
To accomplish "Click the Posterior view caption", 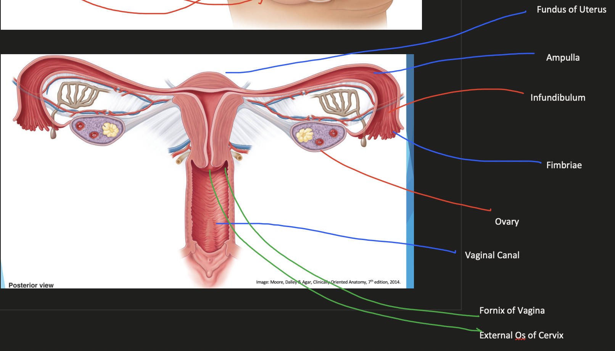I will [31, 285].
